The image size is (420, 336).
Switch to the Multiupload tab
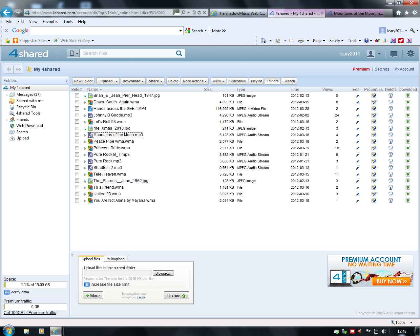tap(115, 259)
